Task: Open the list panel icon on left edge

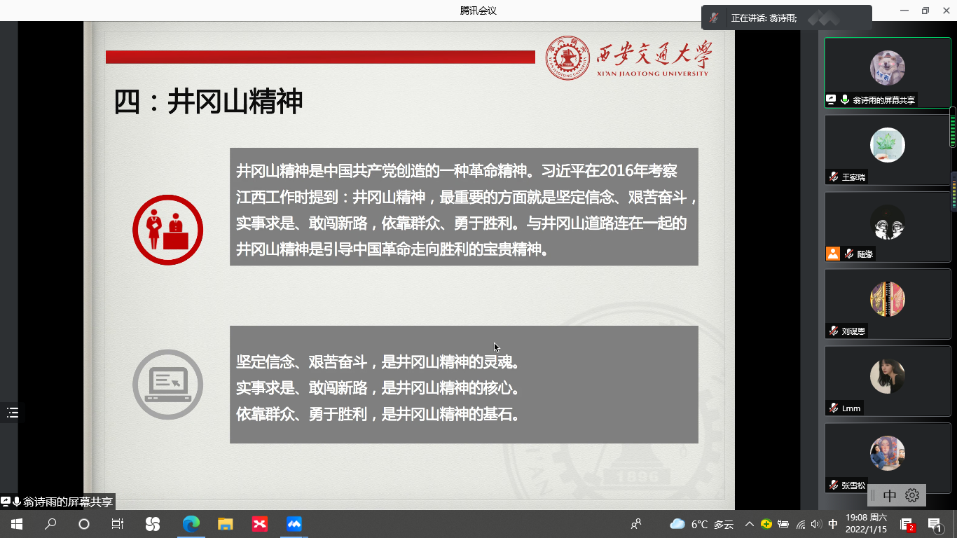Action: pos(12,413)
